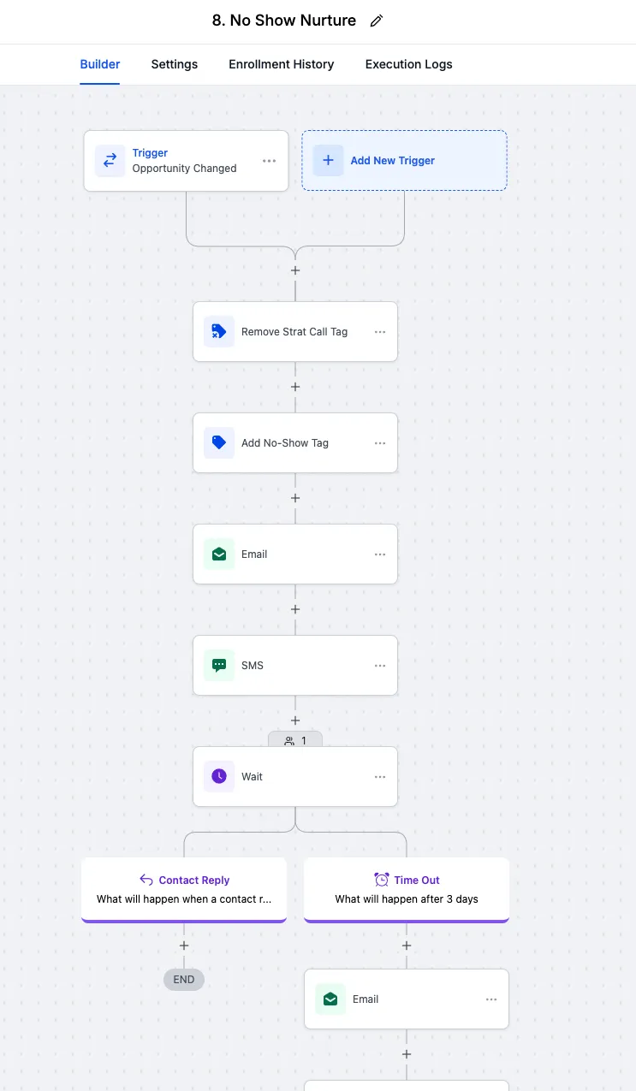Click the first Email step envelope icon
Image resolution: width=636 pixels, height=1091 pixels.
218,554
